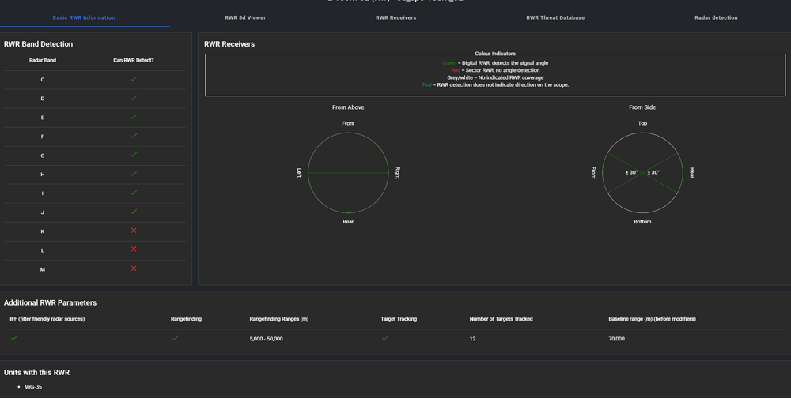Click the green check for band D
The image size is (791, 398).
tap(134, 98)
